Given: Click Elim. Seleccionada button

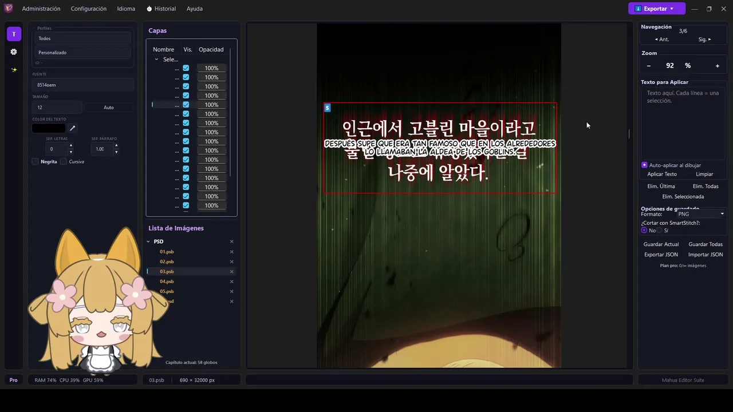Looking at the screenshot, I should 683,196.
